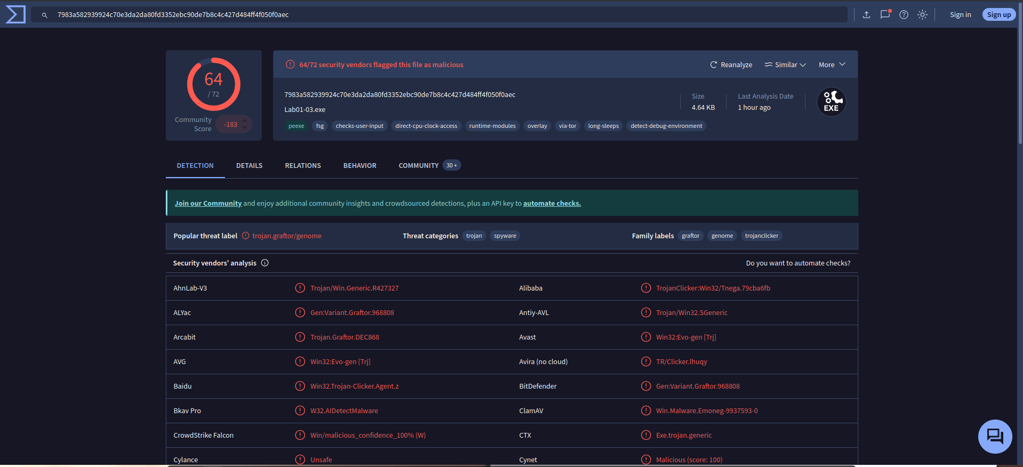Click the direct-cpu-clock-access tag
Image resolution: width=1023 pixels, height=467 pixels.
(426, 126)
